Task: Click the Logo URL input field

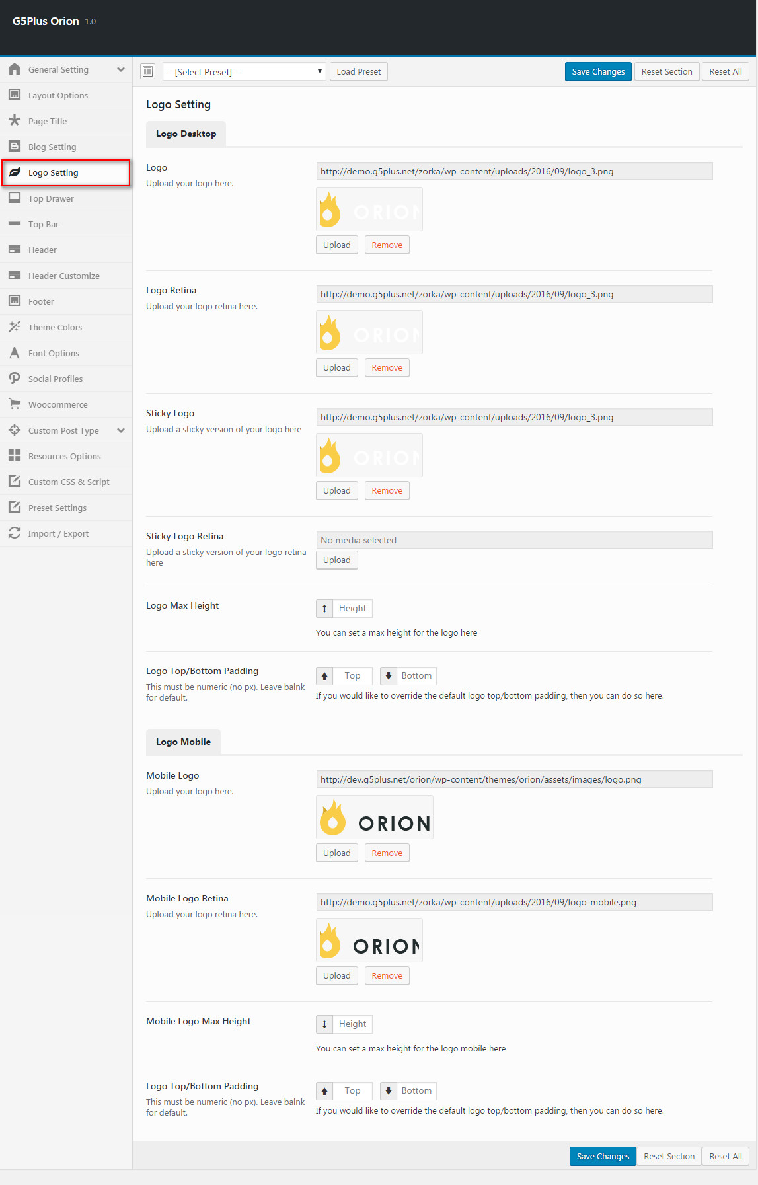Action: (514, 171)
